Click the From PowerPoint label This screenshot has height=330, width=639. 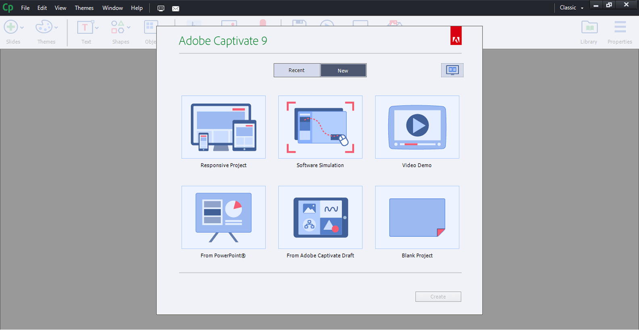(x=223, y=256)
